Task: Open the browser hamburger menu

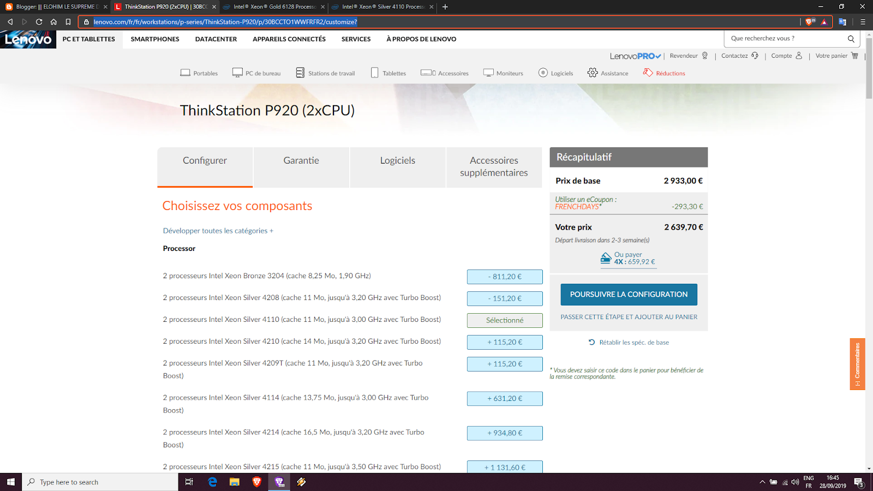Action: [863, 22]
